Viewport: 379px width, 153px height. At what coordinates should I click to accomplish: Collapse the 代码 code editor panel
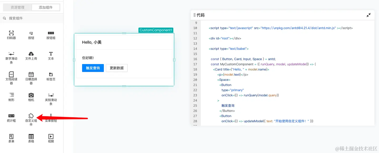(x=368, y=15)
